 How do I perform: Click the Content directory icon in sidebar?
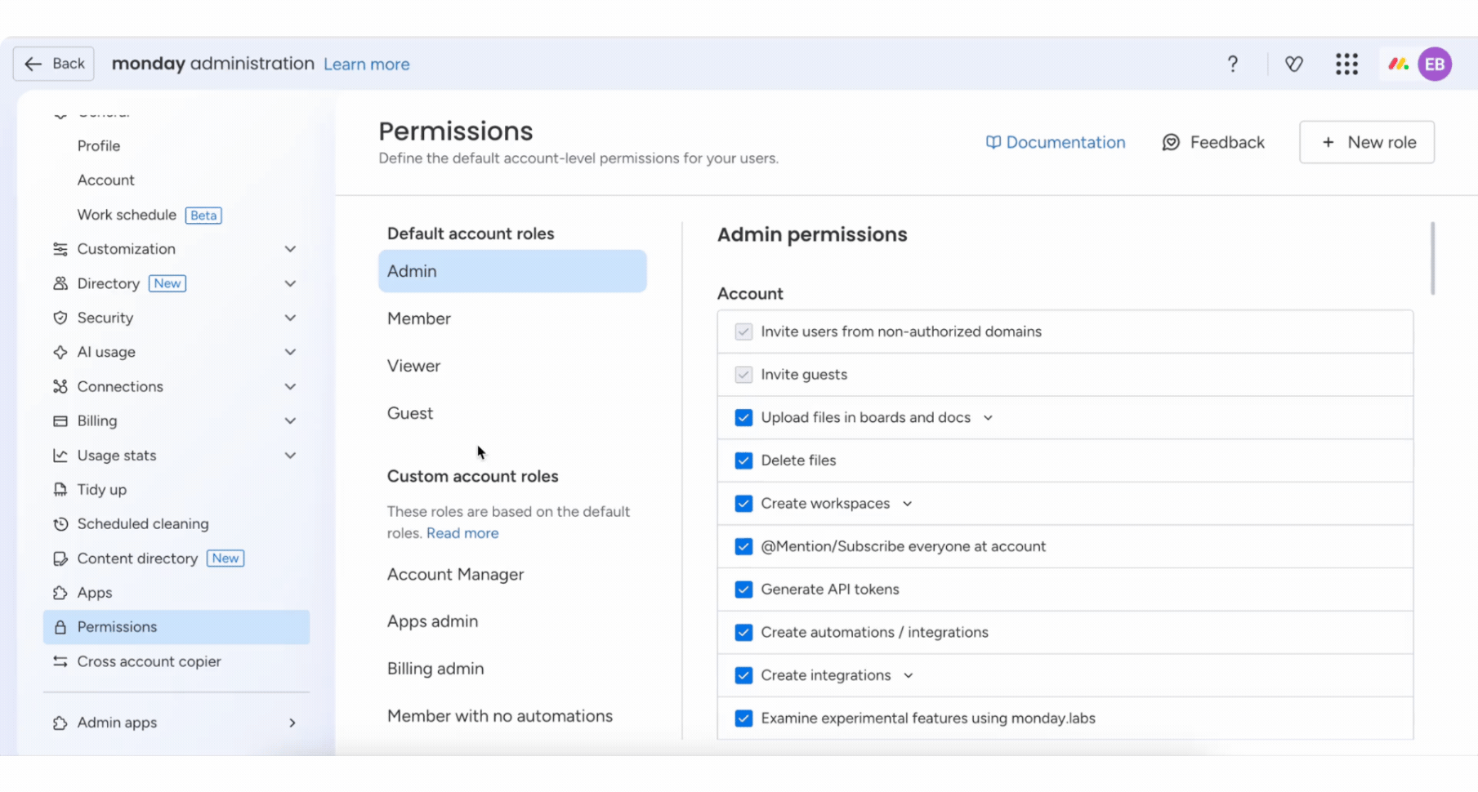click(60, 558)
